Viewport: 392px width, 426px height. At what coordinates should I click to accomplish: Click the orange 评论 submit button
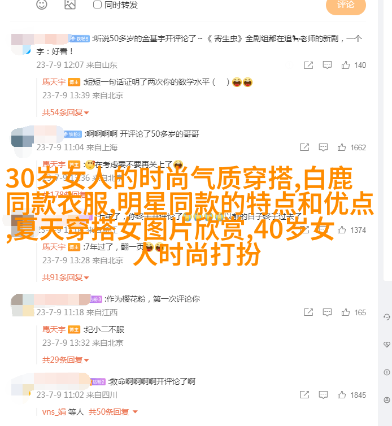346,6
